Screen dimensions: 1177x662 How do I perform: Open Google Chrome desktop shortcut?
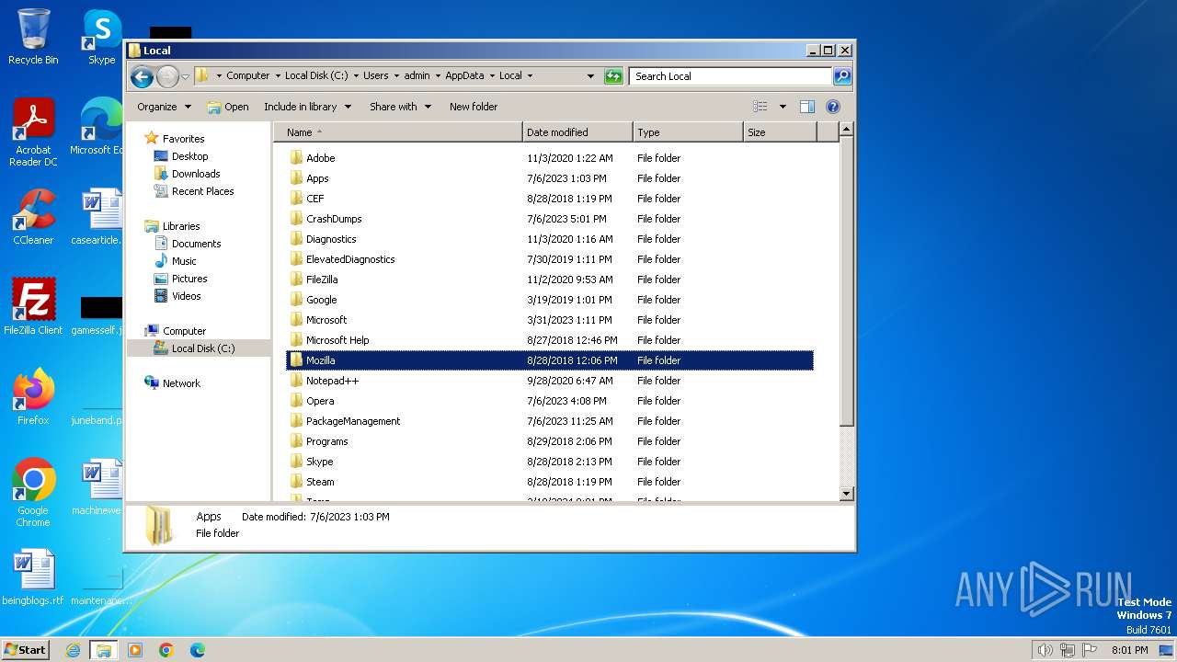(33, 494)
